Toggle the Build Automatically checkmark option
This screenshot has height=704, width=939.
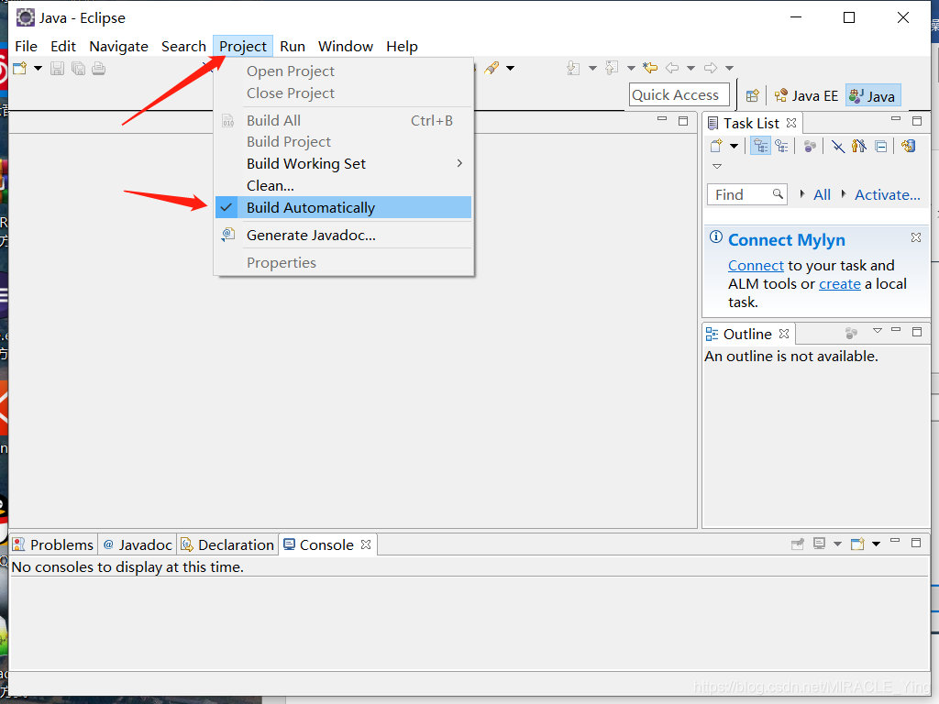[343, 208]
